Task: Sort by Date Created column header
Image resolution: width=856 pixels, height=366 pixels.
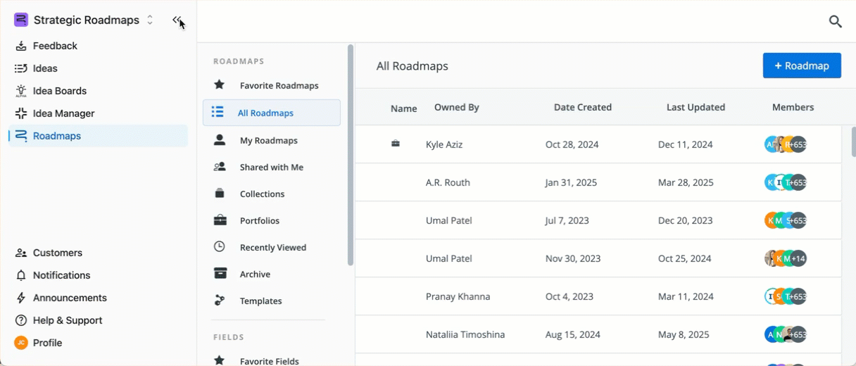Action: tap(582, 108)
